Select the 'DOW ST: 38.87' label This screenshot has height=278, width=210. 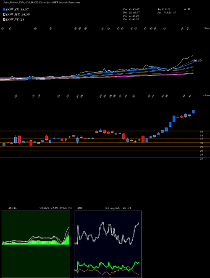(17, 9)
